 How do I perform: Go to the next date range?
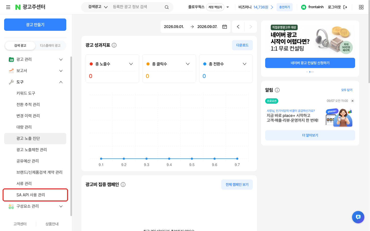coord(251,27)
